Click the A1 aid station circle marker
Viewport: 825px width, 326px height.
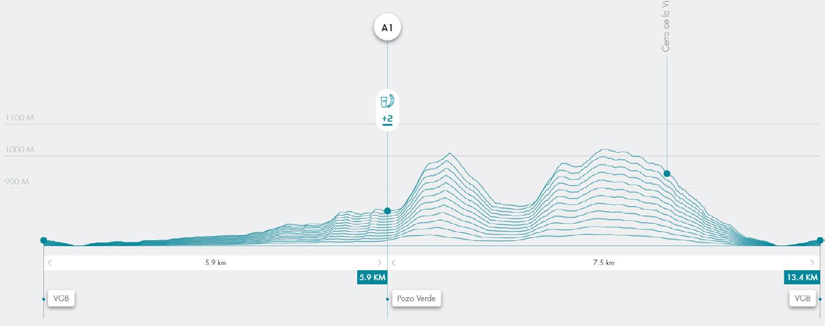pos(387,28)
